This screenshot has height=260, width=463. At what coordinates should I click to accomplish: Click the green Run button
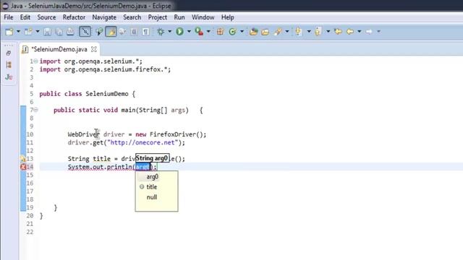(180, 32)
